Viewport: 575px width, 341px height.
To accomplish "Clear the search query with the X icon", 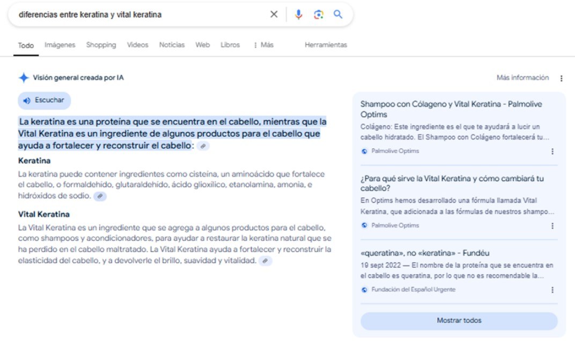I will tap(274, 14).
